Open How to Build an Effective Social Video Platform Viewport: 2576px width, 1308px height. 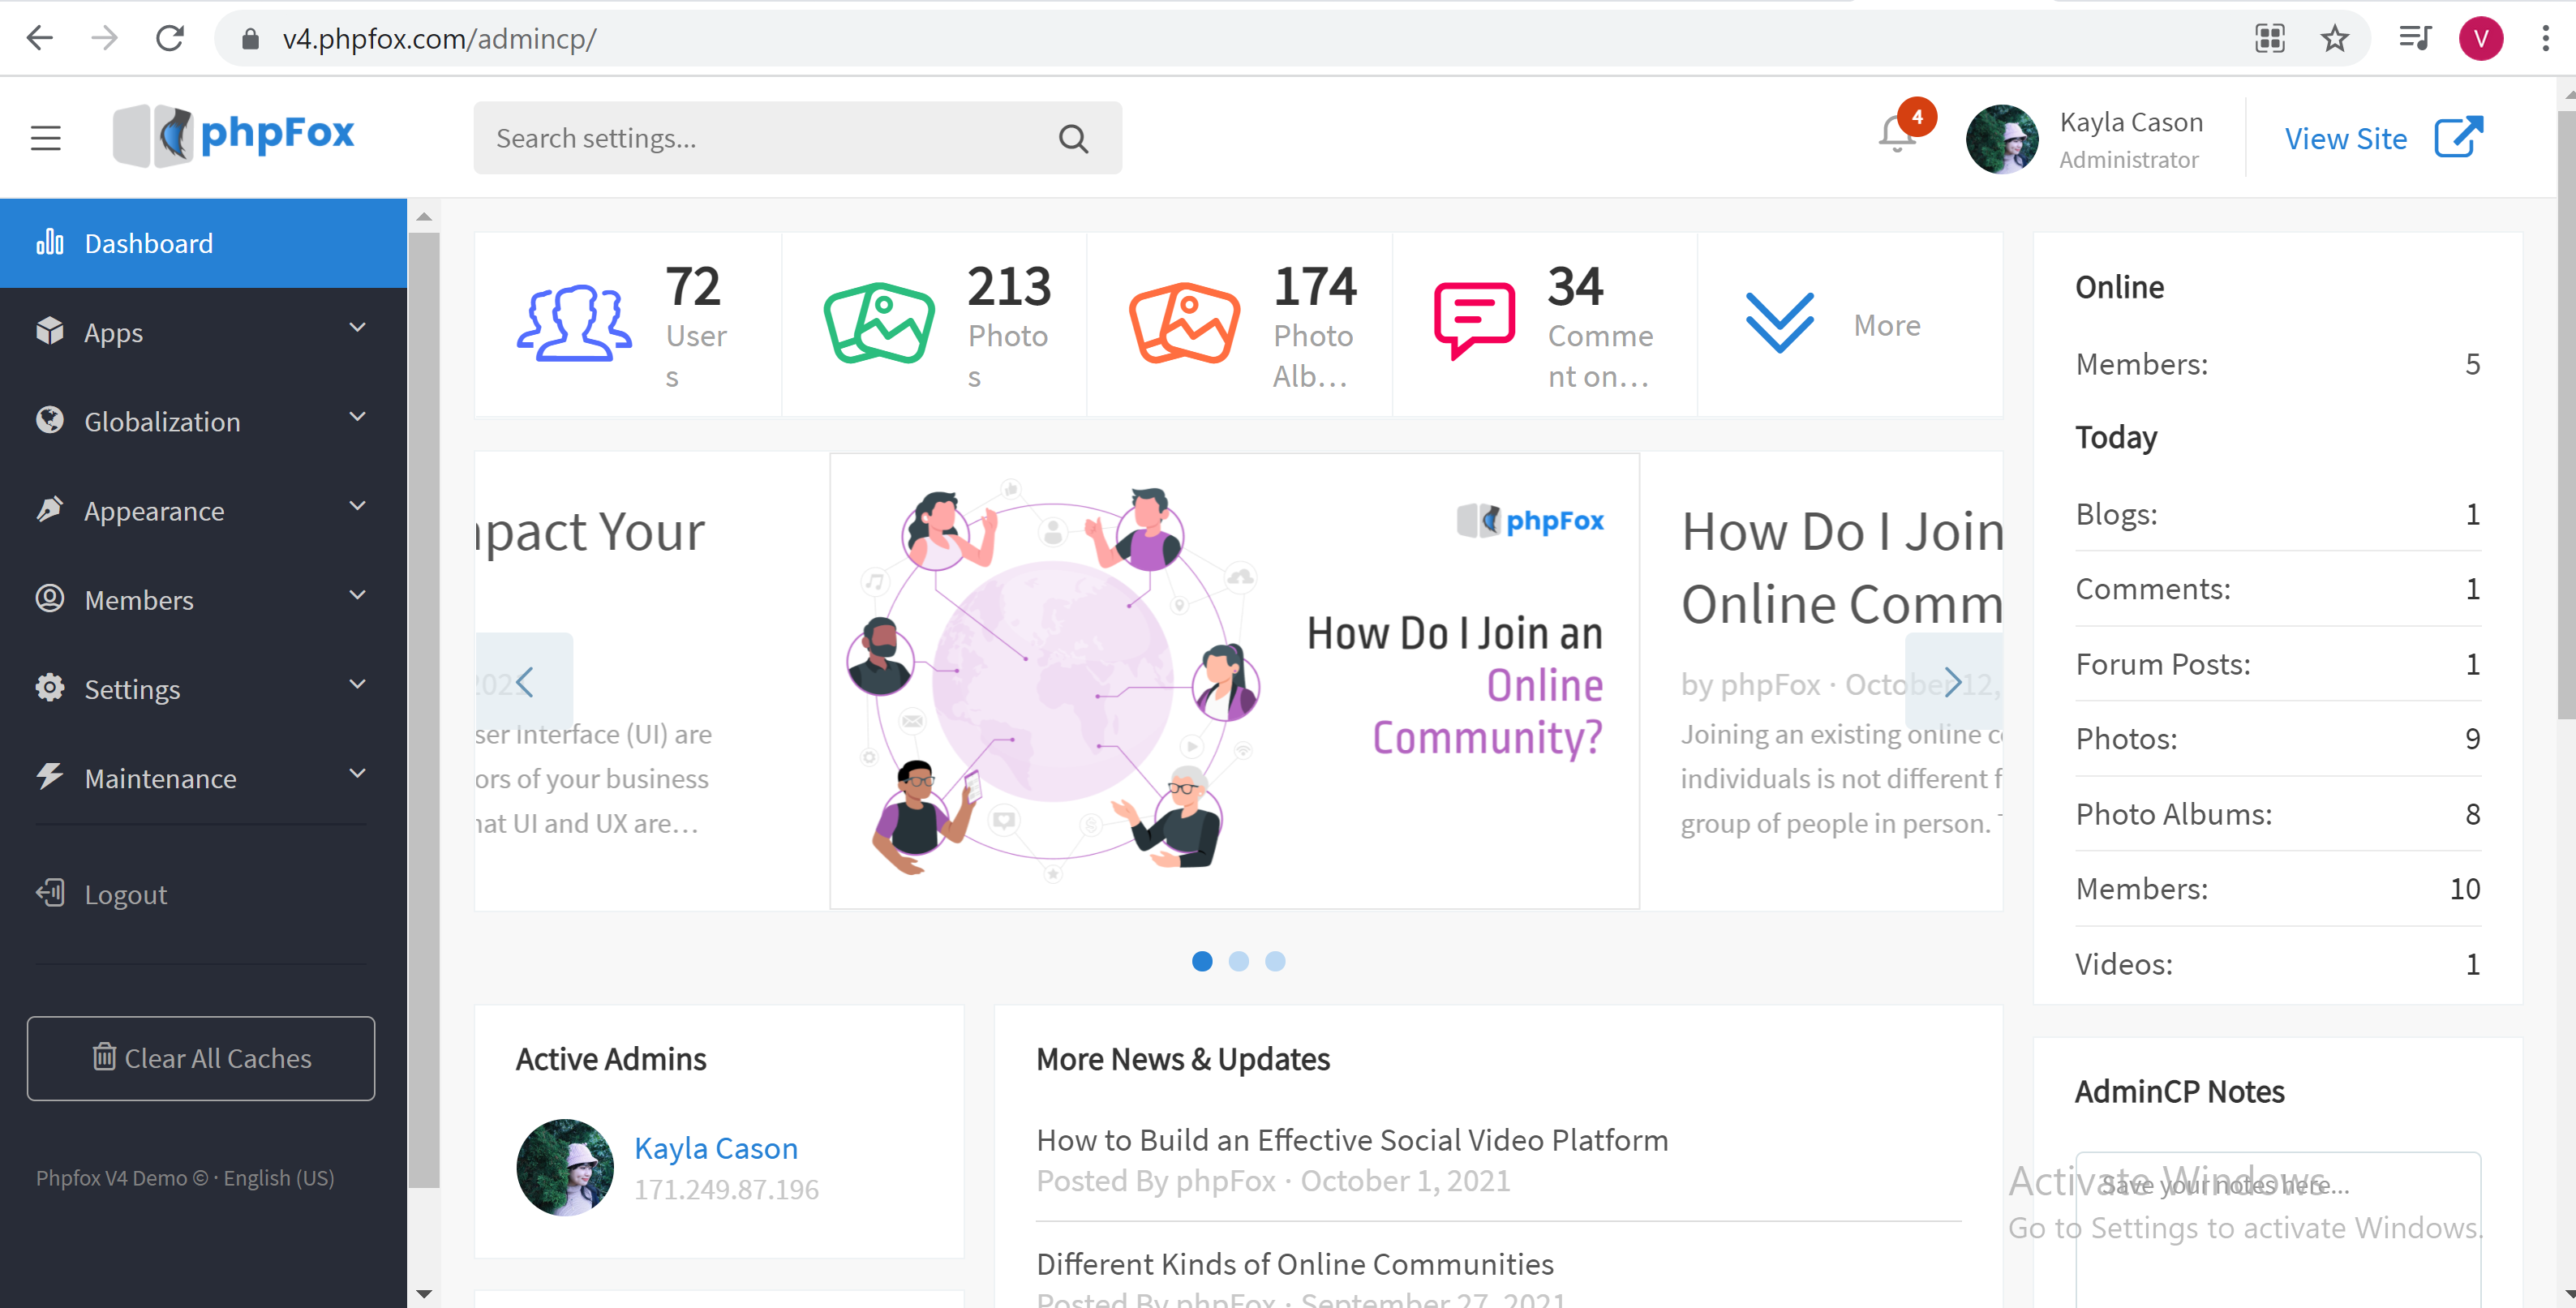pos(1352,1140)
